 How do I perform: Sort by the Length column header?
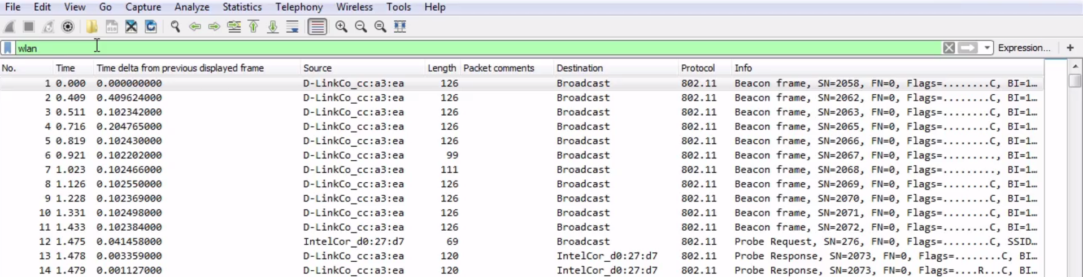tap(443, 68)
